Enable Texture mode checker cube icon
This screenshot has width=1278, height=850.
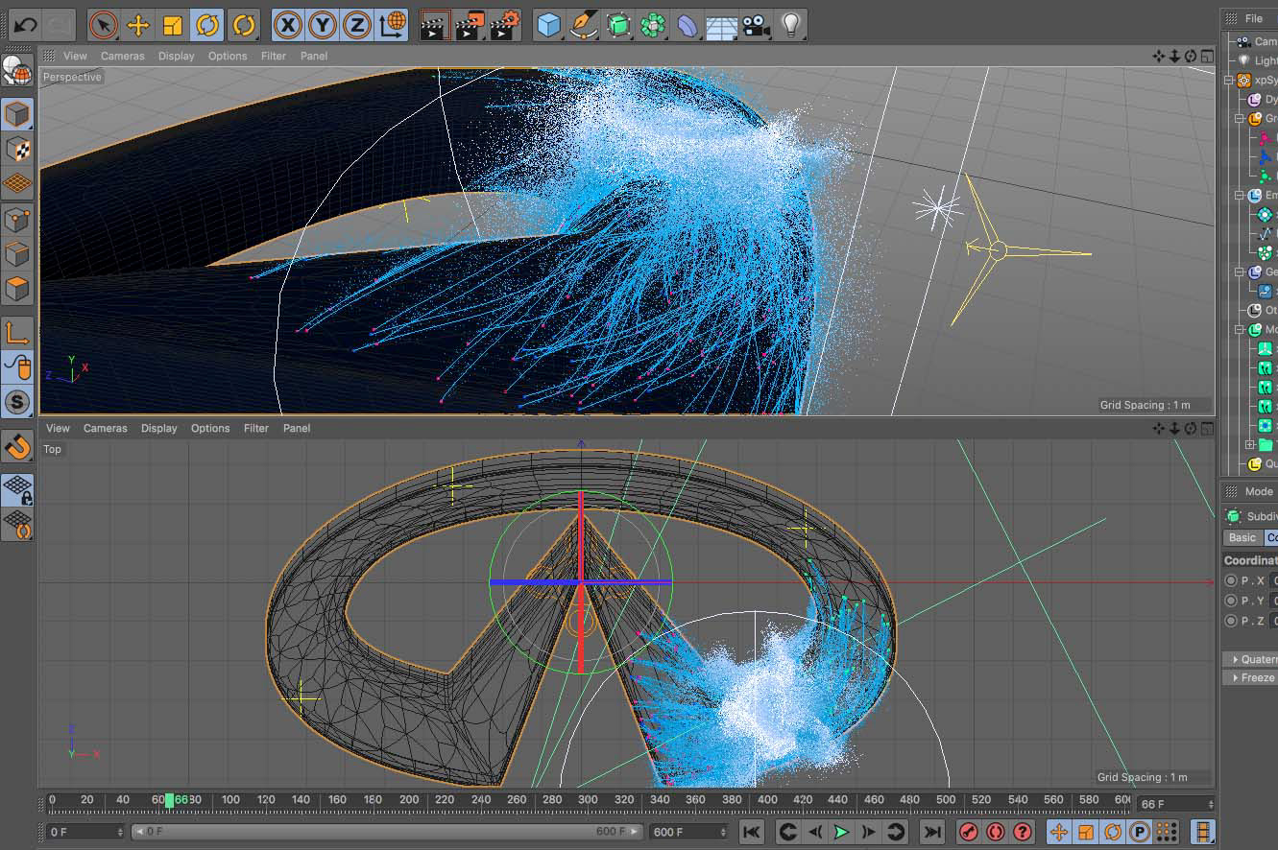pyautogui.click(x=17, y=149)
